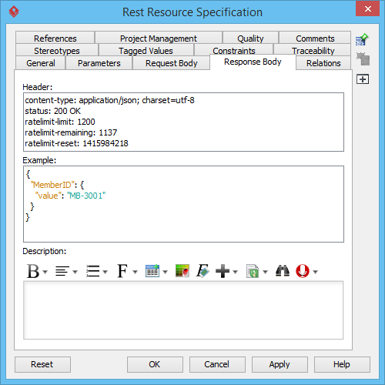Close the Rest Resource Specification dialog
This screenshot has height=385, width=385.
tap(367, 8)
